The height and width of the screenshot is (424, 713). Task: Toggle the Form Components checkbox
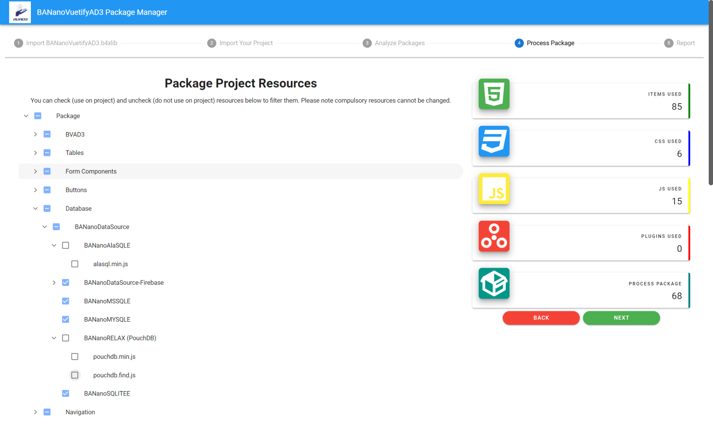tap(47, 172)
